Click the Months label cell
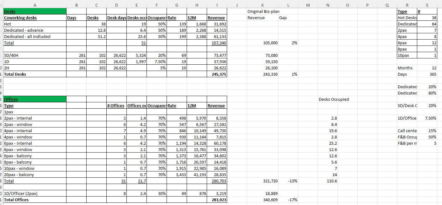 [407, 68]
